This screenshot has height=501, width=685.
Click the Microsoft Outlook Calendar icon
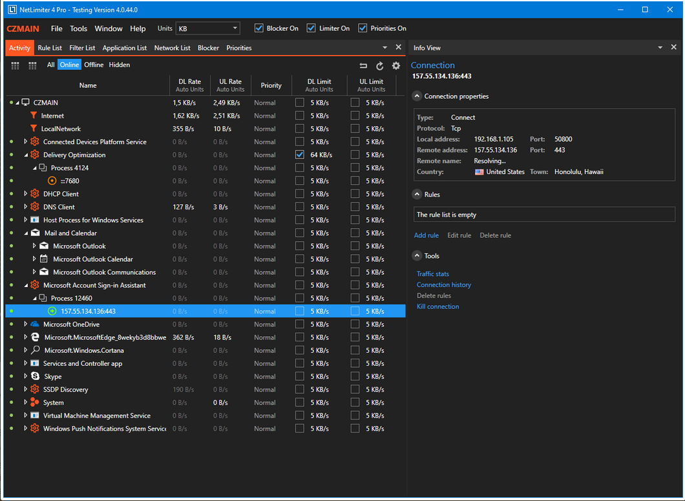coord(44,259)
